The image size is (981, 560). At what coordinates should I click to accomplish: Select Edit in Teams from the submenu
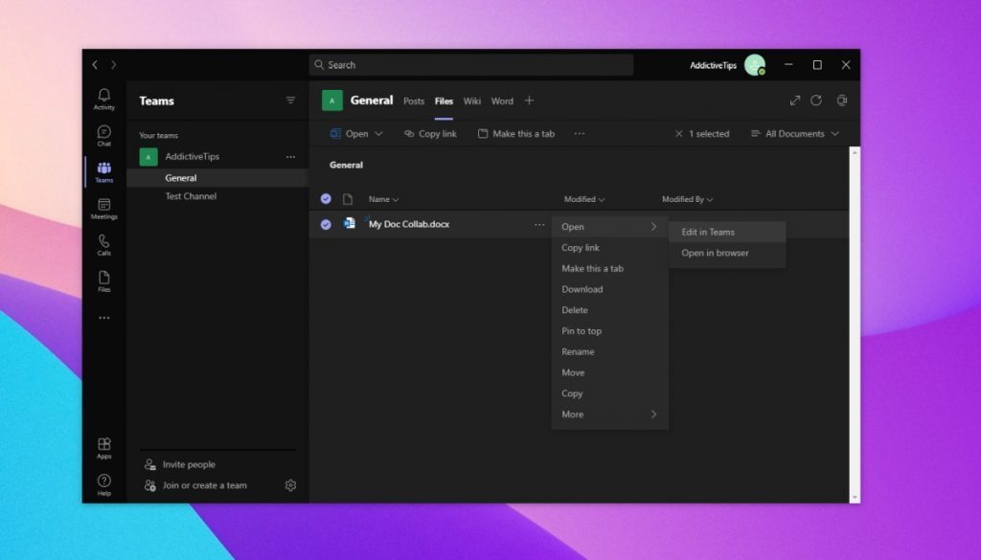707,231
